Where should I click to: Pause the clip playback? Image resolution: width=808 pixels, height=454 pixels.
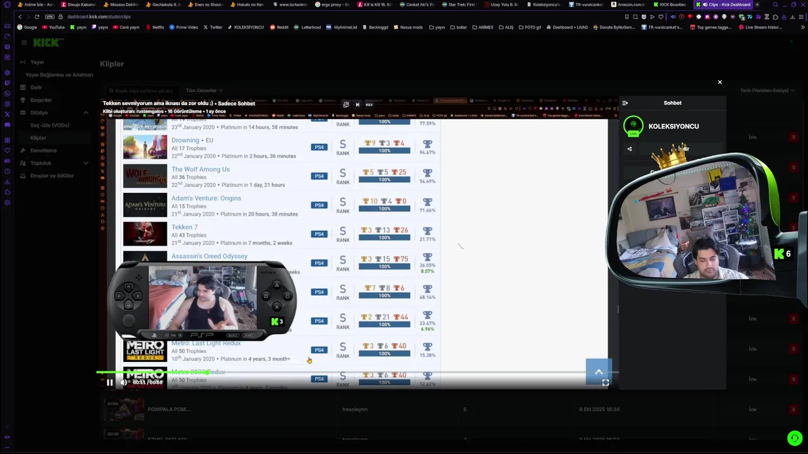(110, 382)
